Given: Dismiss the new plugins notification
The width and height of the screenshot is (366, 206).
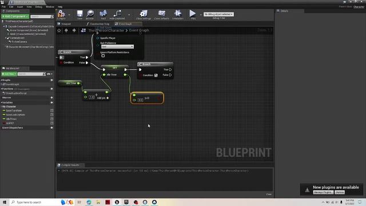Looking at the screenshot, I should pyautogui.click(x=340, y=192).
